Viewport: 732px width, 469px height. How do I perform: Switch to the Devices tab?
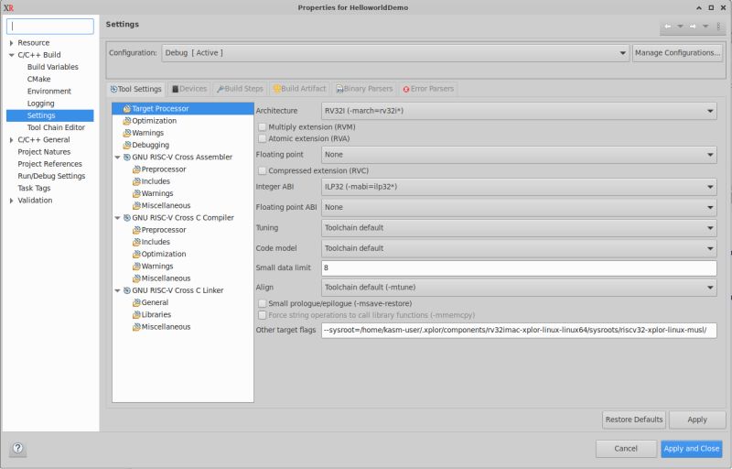189,89
